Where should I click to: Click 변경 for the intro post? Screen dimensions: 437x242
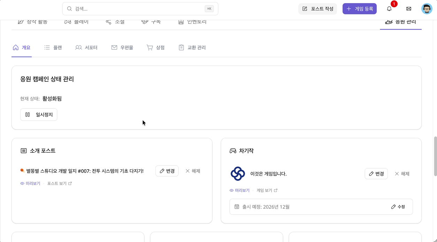tap(167, 171)
